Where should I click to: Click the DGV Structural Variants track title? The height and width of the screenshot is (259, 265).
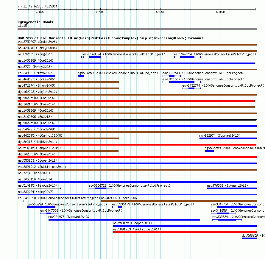[110, 38]
